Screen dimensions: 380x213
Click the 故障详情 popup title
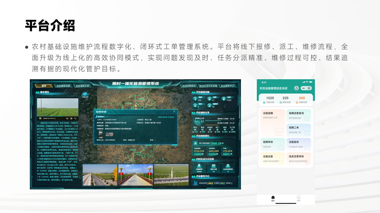click(x=101, y=112)
